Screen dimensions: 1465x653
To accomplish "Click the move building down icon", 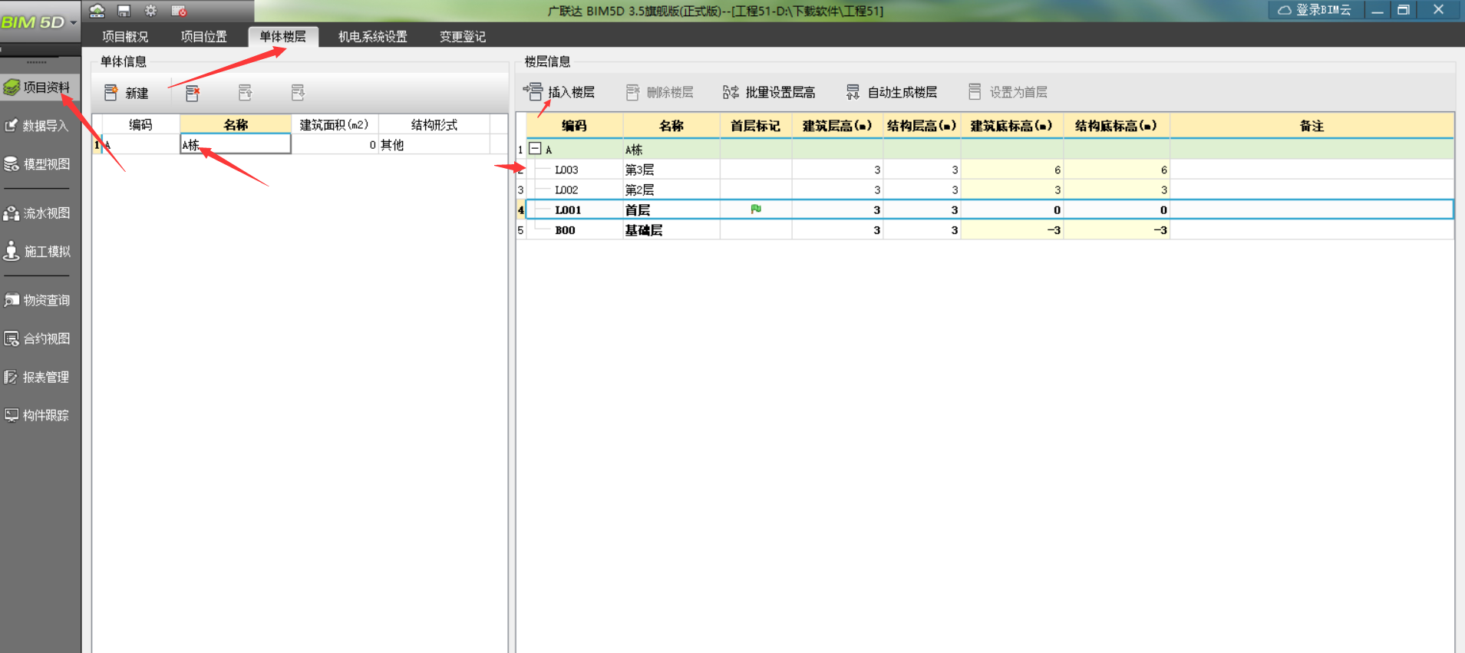I will click(299, 93).
